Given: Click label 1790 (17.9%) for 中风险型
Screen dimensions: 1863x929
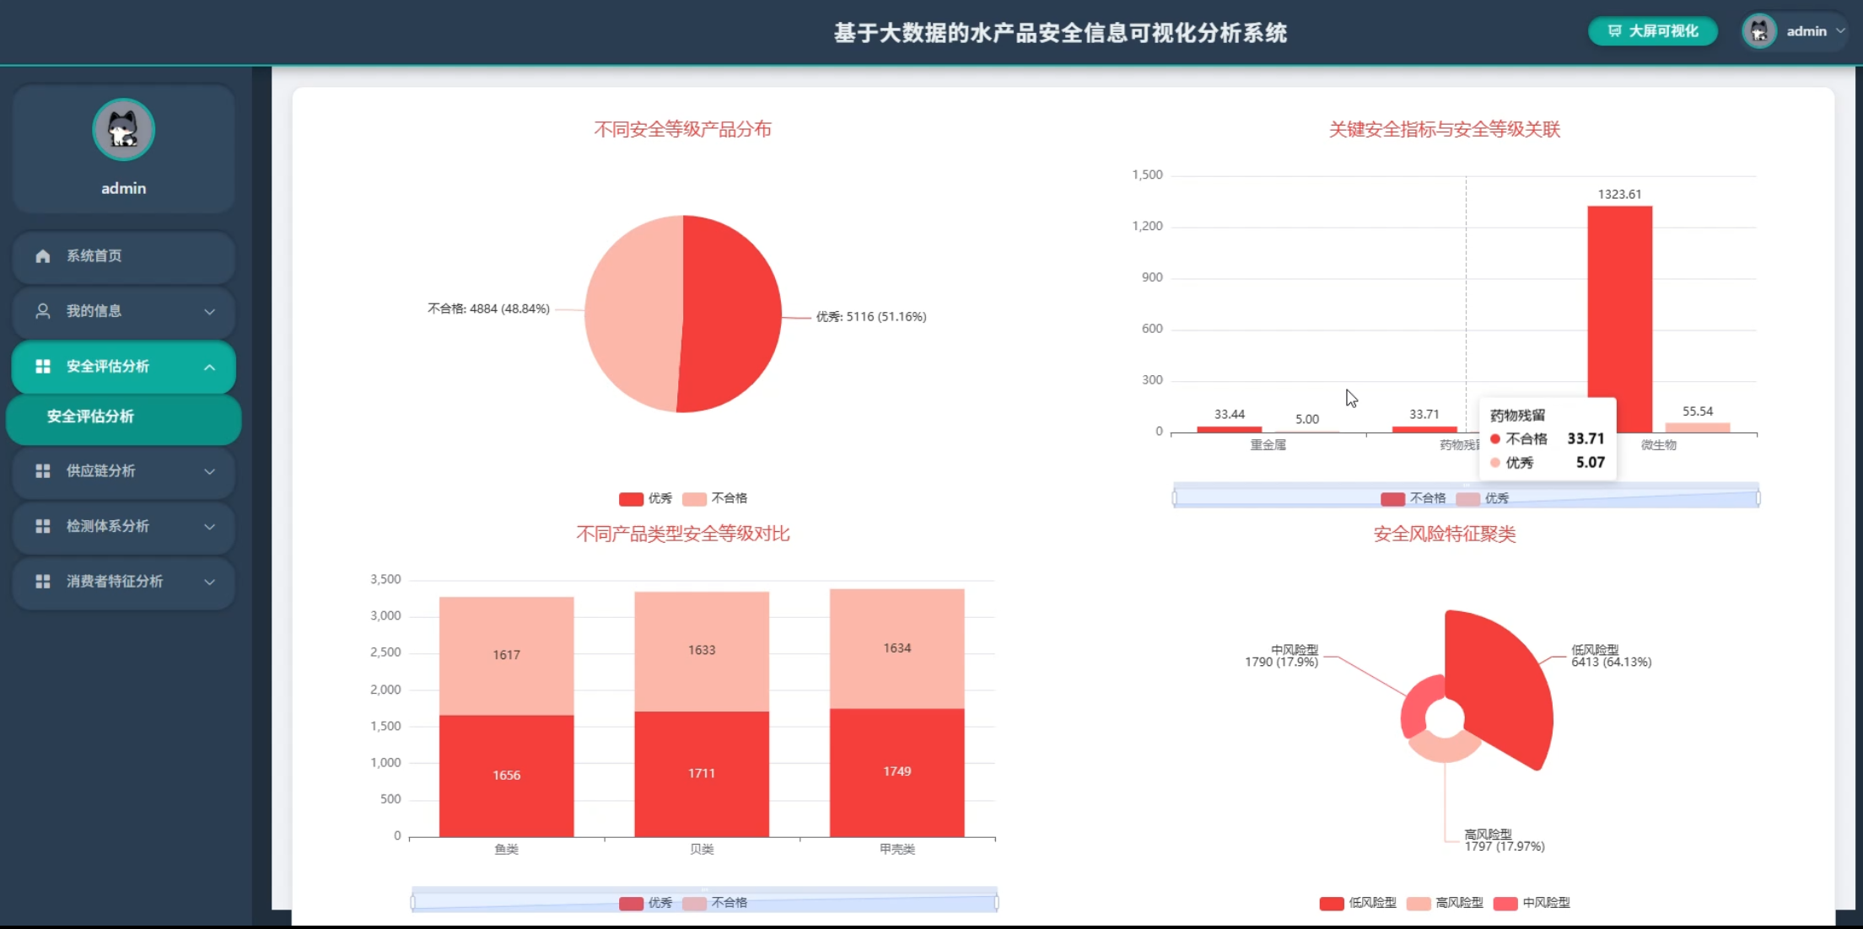Looking at the screenshot, I should 1281,663.
